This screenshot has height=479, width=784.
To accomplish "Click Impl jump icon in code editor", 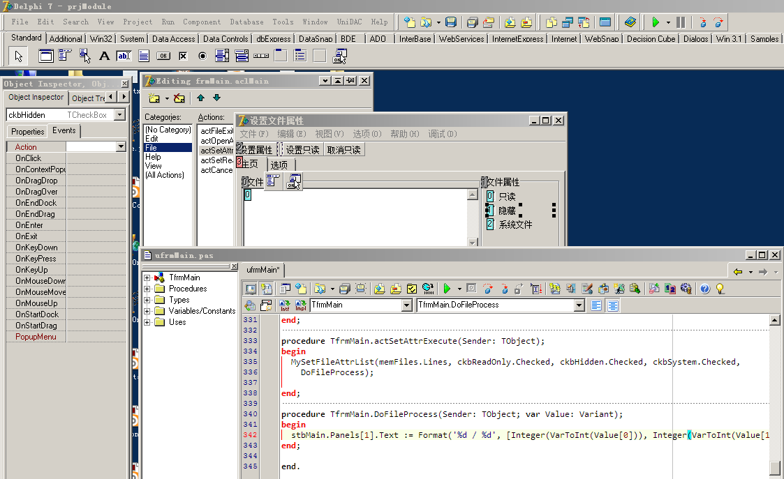I will pyautogui.click(x=300, y=305).
